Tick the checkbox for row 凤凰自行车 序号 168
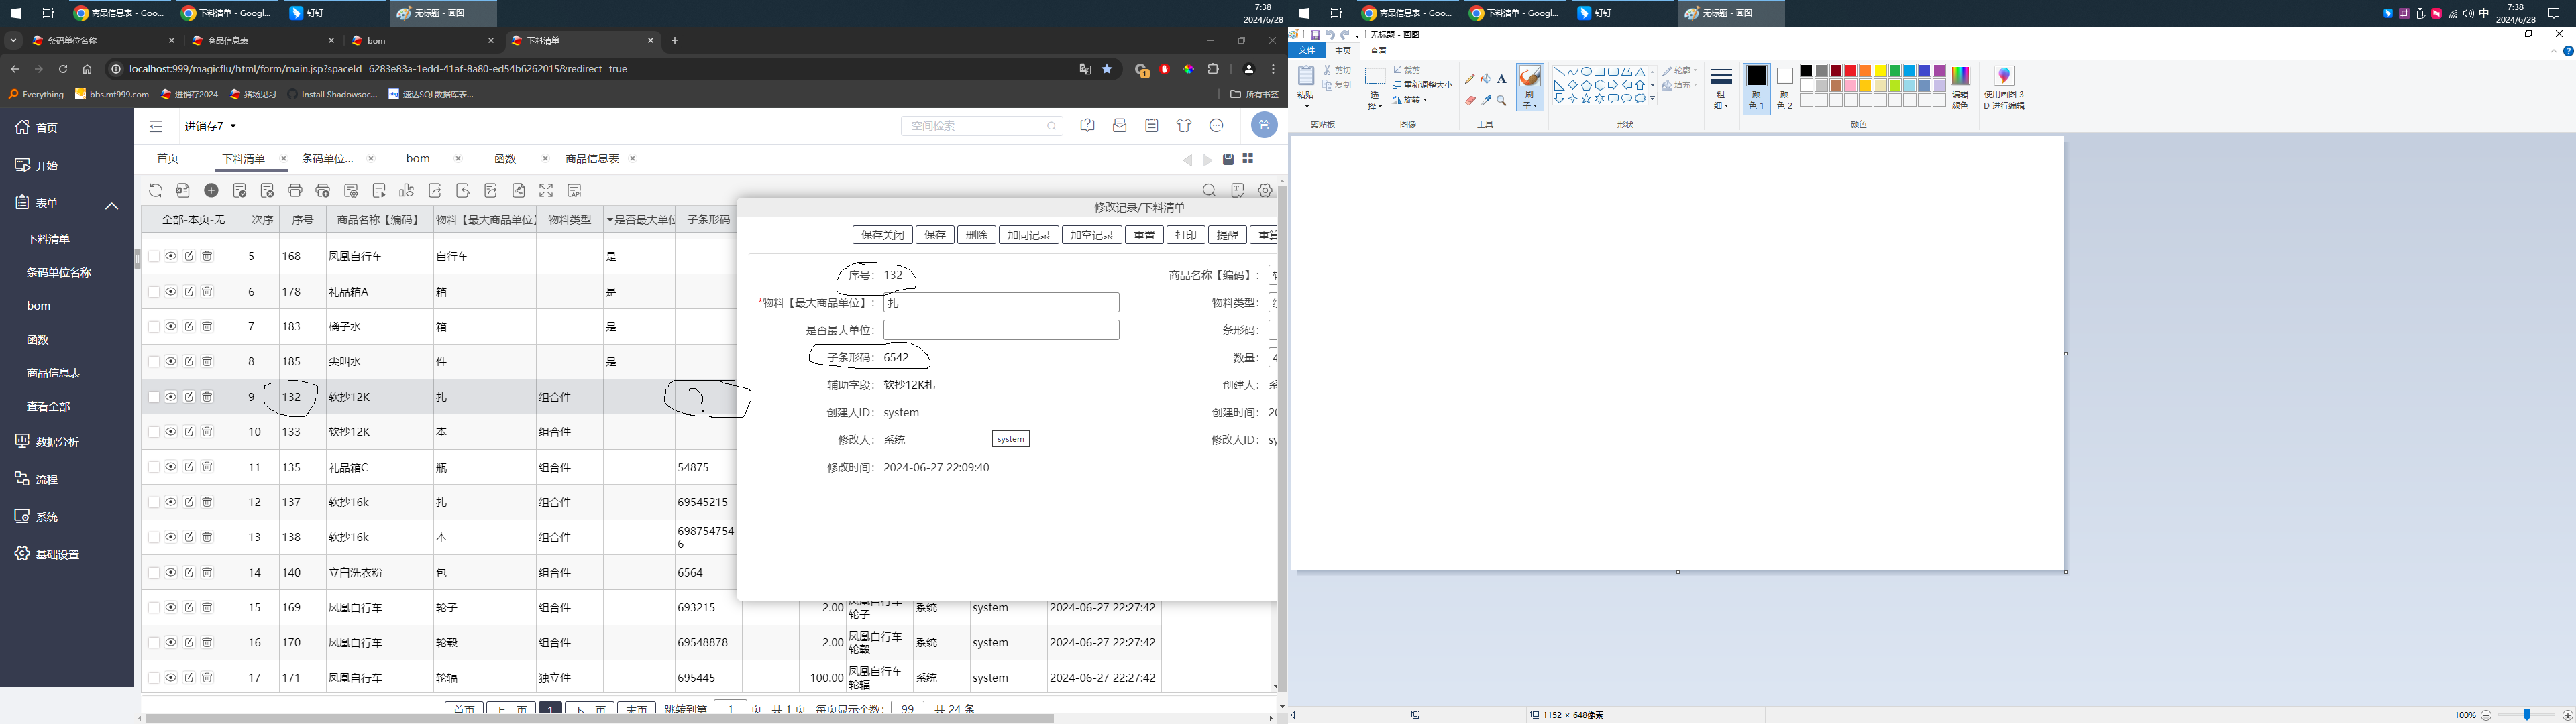This screenshot has width=2576, height=724. coord(154,256)
